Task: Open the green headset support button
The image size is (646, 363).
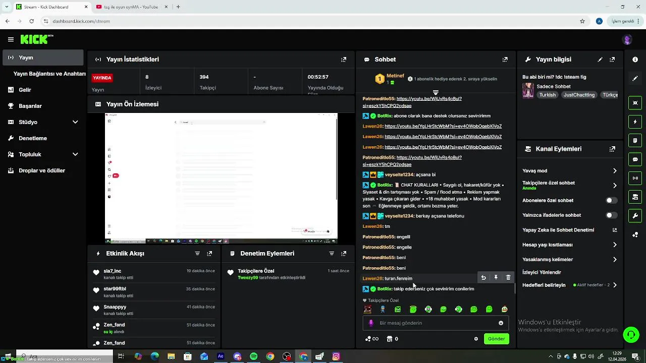Action: click(630, 334)
